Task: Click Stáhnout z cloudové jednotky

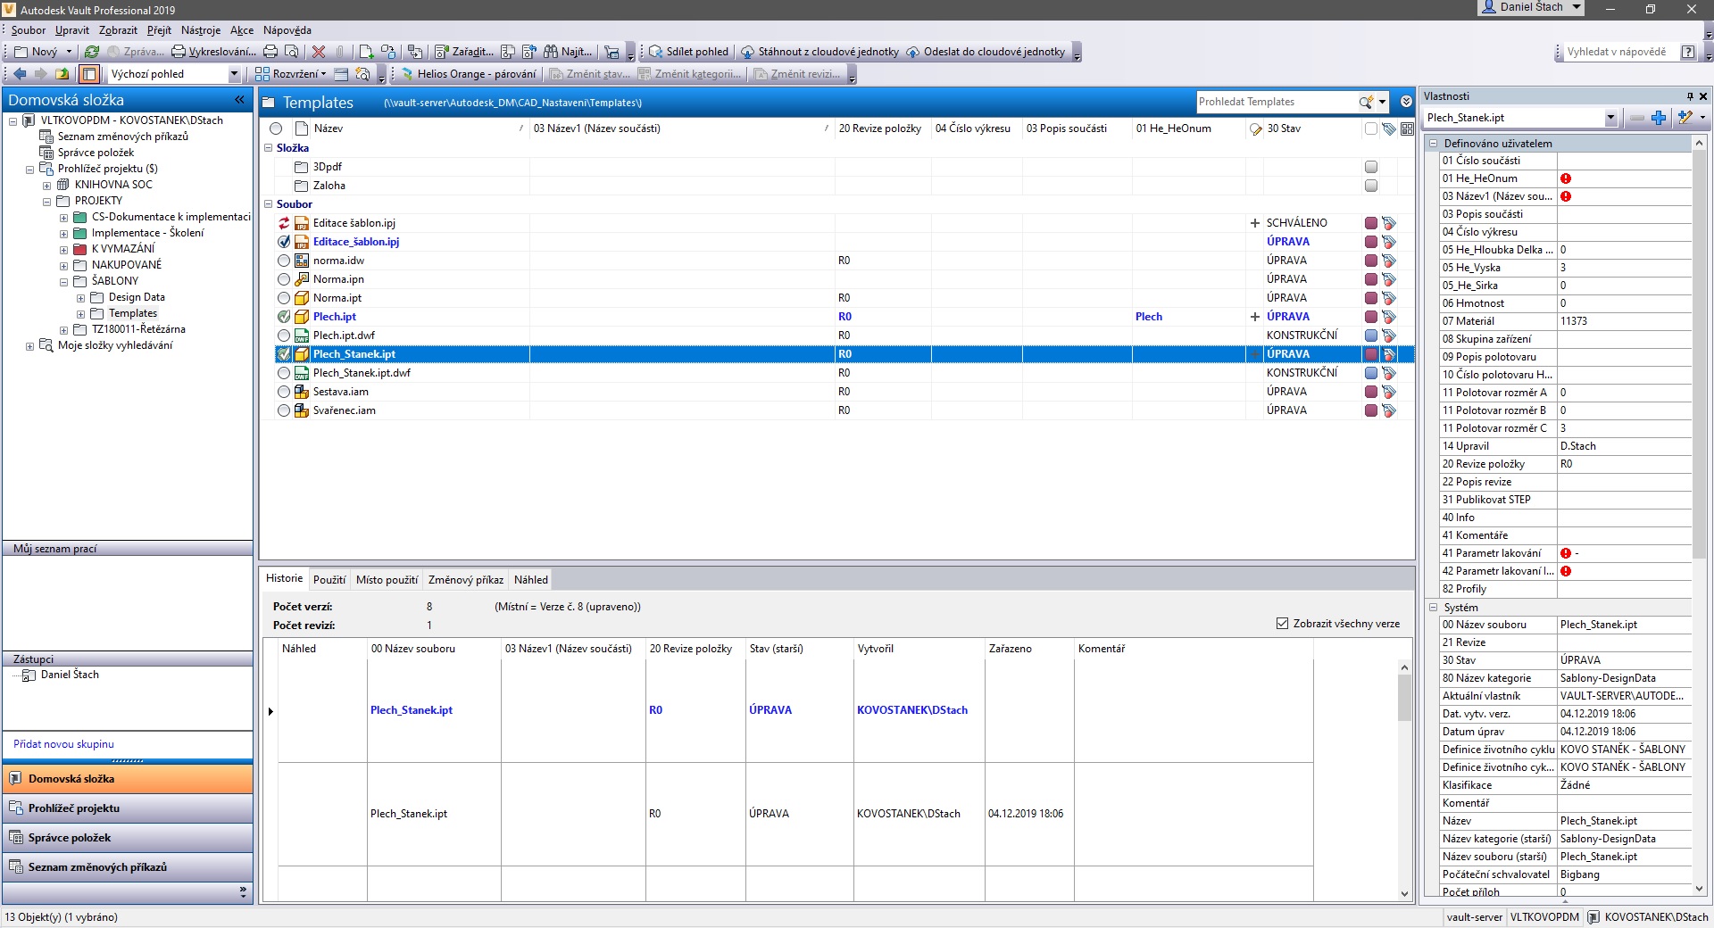Action: tap(820, 52)
